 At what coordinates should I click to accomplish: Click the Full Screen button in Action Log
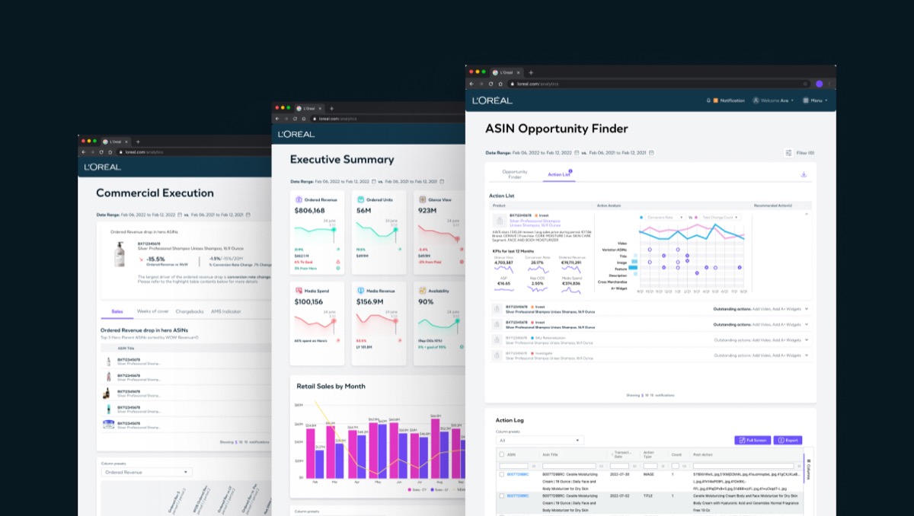(x=752, y=440)
